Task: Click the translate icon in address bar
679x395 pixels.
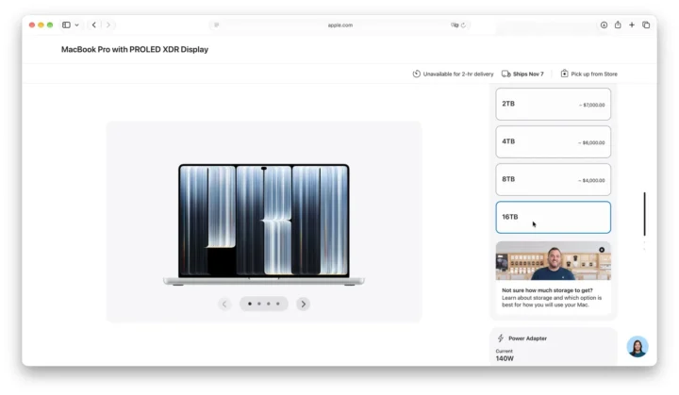Action: tap(455, 25)
